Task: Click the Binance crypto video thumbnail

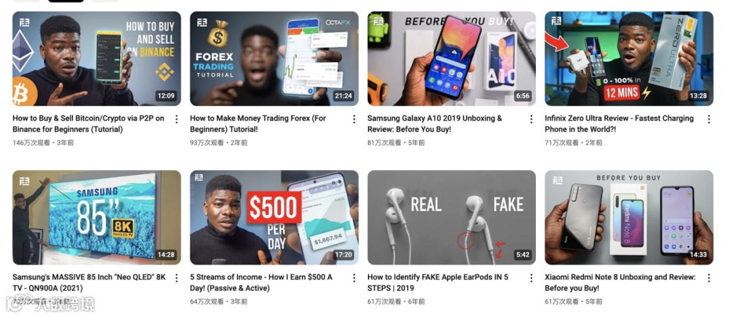Action: pos(97,59)
